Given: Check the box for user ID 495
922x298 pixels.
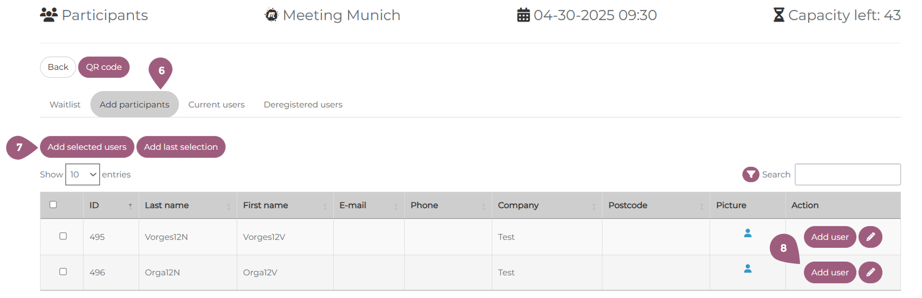Looking at the screenshot, I should 63,236.
